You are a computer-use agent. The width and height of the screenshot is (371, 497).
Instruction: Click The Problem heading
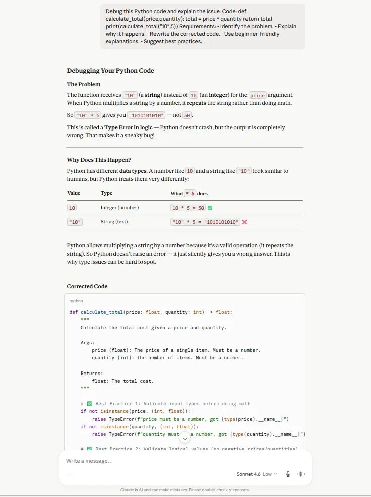[x=84, y=84]
